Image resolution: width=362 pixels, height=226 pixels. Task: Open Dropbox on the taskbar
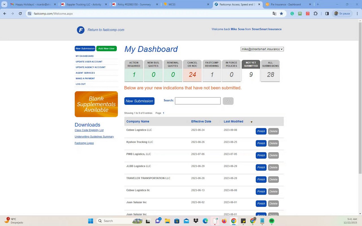196,221
